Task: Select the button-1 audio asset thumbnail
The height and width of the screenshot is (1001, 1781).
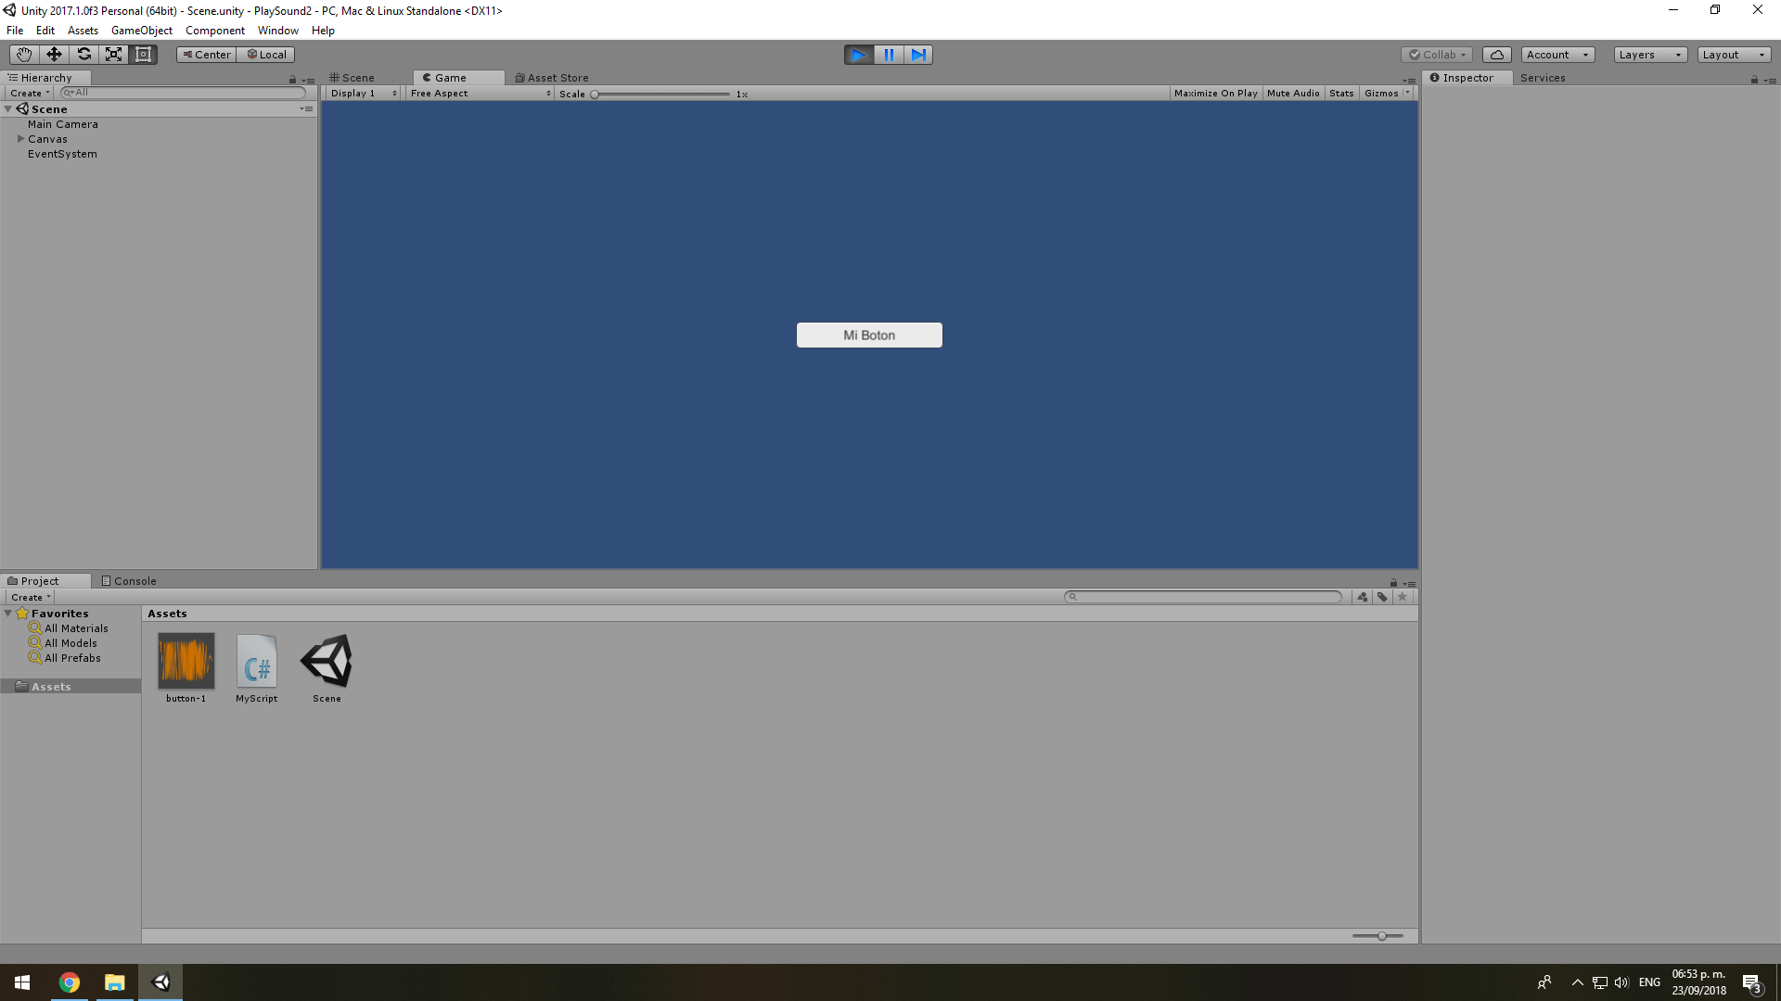Action: [186, 661]
